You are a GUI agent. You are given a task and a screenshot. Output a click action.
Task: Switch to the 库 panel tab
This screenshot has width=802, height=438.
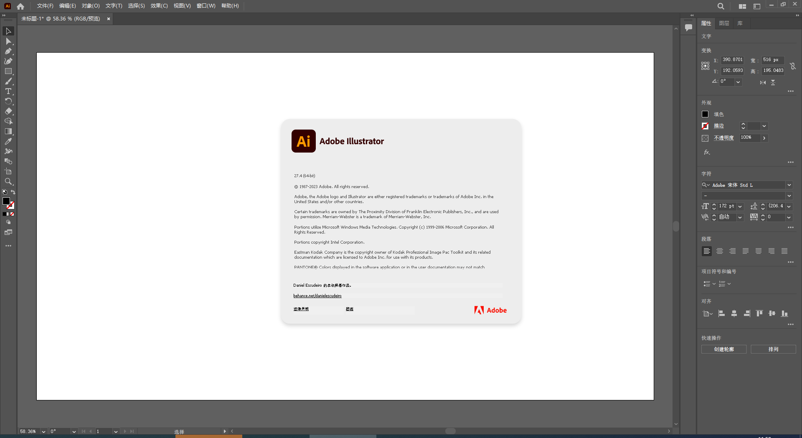pos(740,23)
